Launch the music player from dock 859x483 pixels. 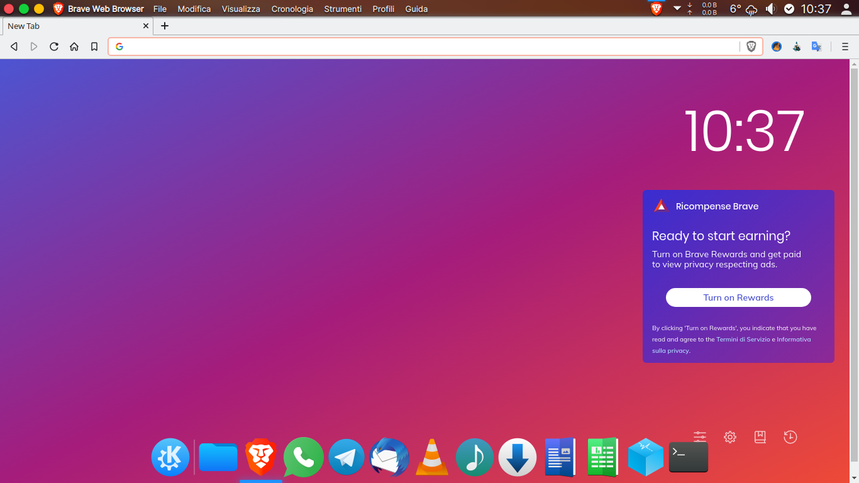click(x=475, y=457)
